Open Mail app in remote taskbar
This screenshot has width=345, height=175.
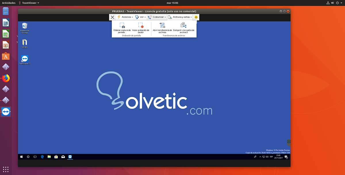click(63, 157)
